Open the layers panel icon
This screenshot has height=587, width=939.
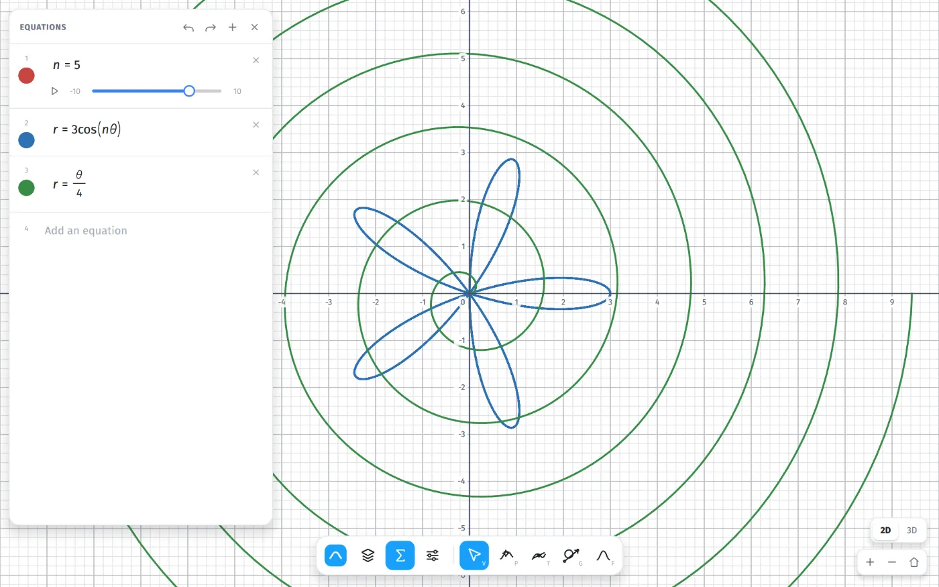point(368,555)
